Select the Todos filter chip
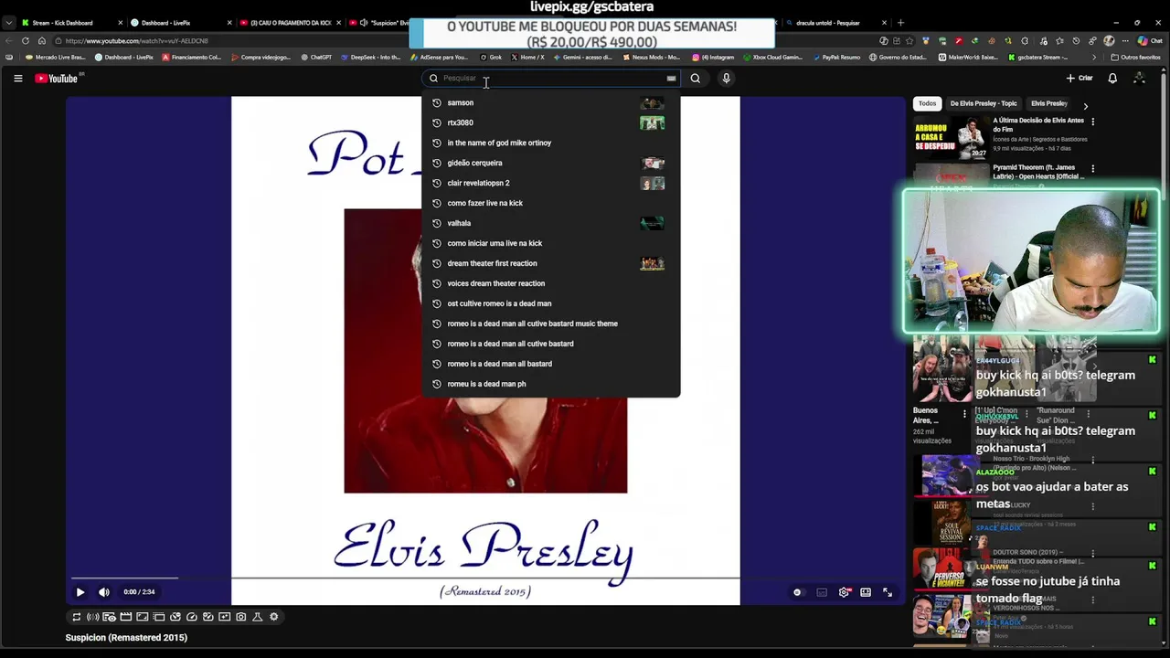Image resolution: width=1170 pixels, height=658 pixels. tap(928, 103)
